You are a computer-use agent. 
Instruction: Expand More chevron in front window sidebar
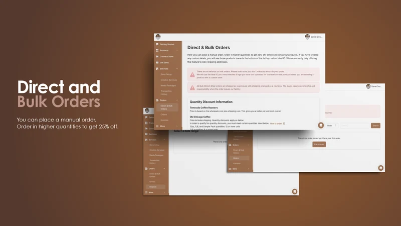point(177,126)
